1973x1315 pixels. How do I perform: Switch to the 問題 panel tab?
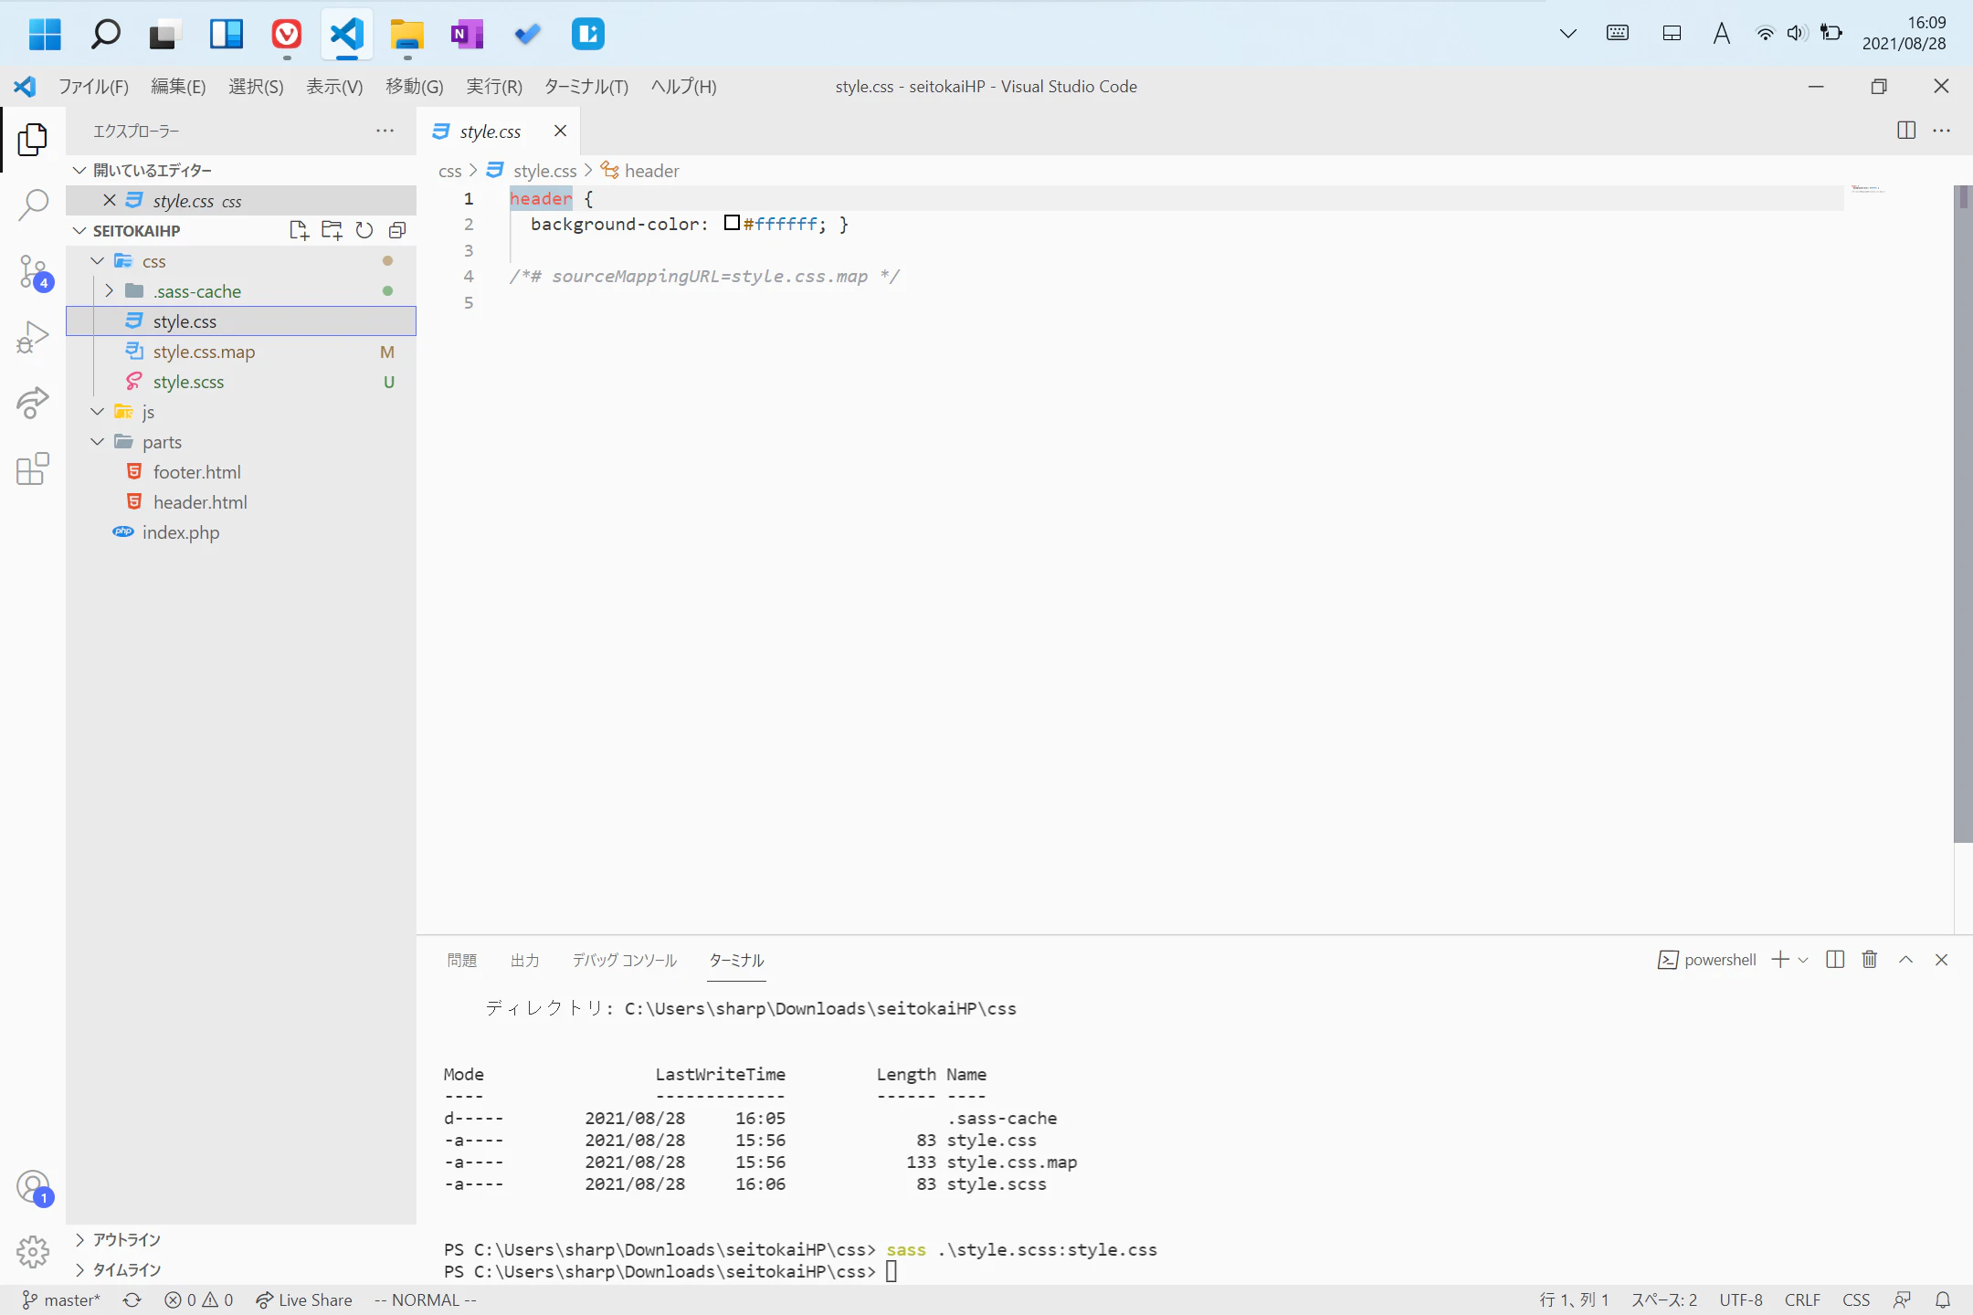coord(462,960)
